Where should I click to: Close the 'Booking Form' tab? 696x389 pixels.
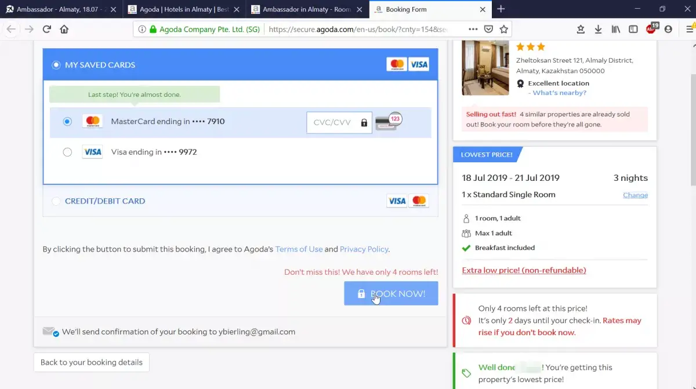point(483,9)
